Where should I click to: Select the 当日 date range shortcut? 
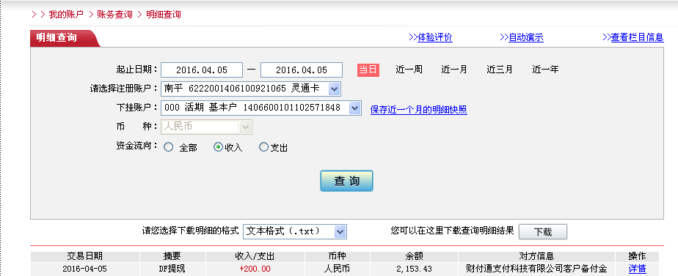(x=368, y=70)
